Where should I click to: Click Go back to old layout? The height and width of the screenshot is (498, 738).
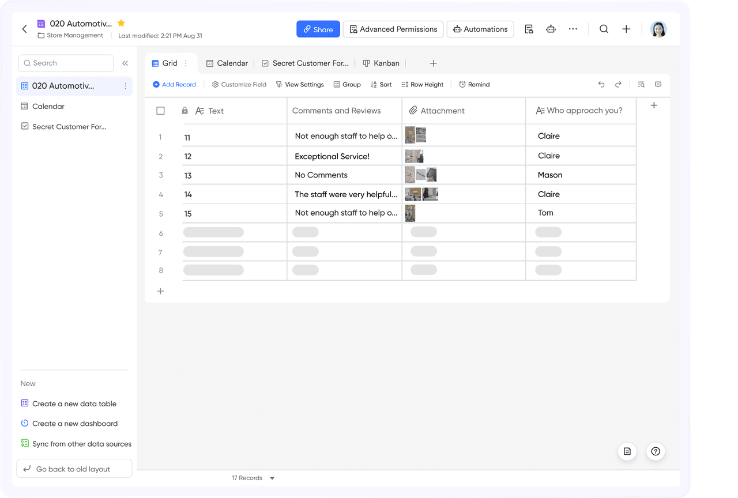[x=74, y=469]
